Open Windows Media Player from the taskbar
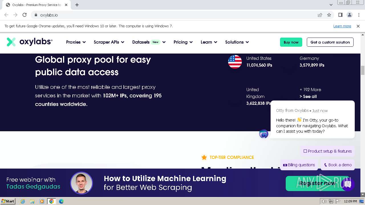This screenshot has width=365, height=205. 42,201
